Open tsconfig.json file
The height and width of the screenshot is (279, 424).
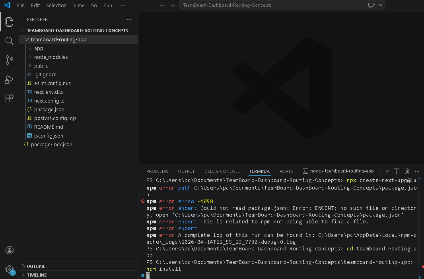pos(78,136)
